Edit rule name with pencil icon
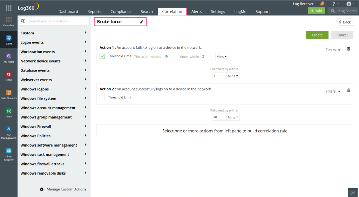This screenshot has height=197, width=359. click(x=142, y=22)
